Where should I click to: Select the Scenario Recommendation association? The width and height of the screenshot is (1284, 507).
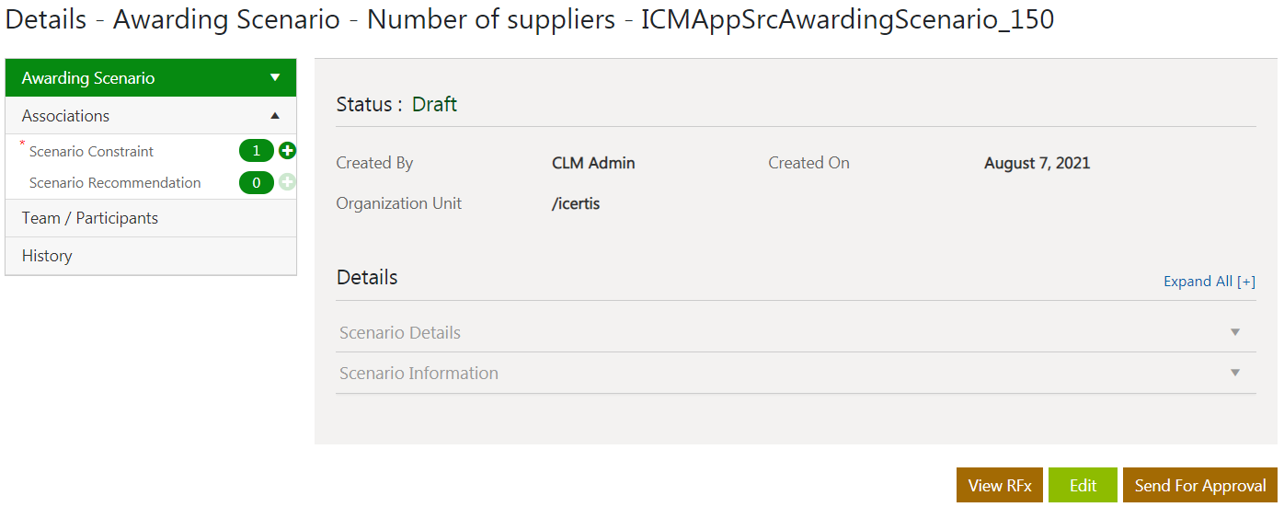(x=115, y=182)
